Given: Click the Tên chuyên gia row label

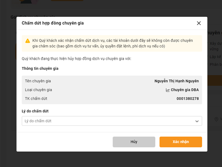Looking at the screenshot, I should click(x=38, y=81).
